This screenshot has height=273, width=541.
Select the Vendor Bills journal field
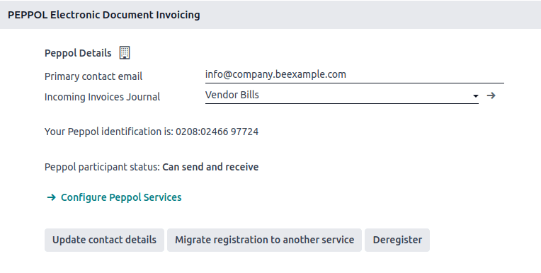[341, 95]
